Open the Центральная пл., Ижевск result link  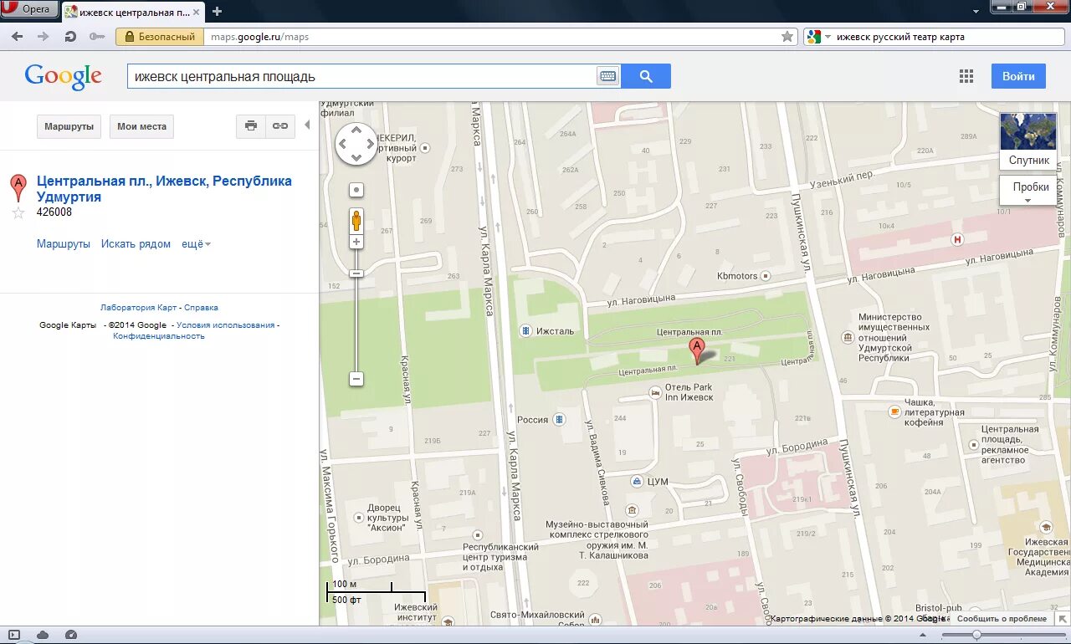(164, 189)
